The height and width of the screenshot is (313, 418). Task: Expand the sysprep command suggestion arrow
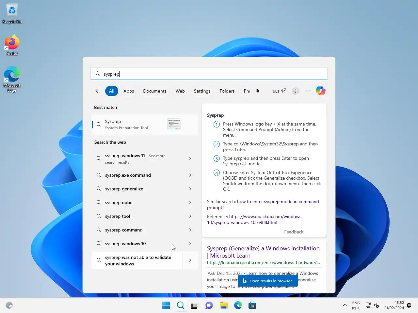190,230
